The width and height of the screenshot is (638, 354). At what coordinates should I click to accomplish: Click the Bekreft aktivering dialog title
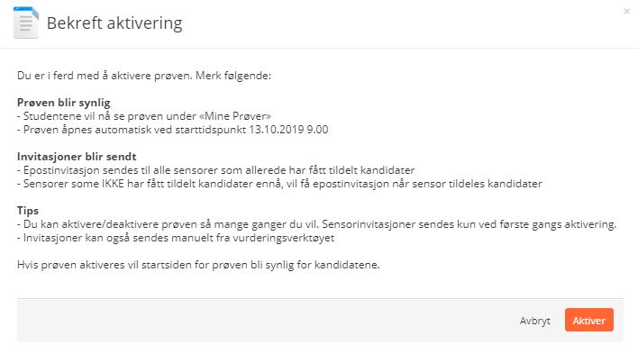click(114, 23)
